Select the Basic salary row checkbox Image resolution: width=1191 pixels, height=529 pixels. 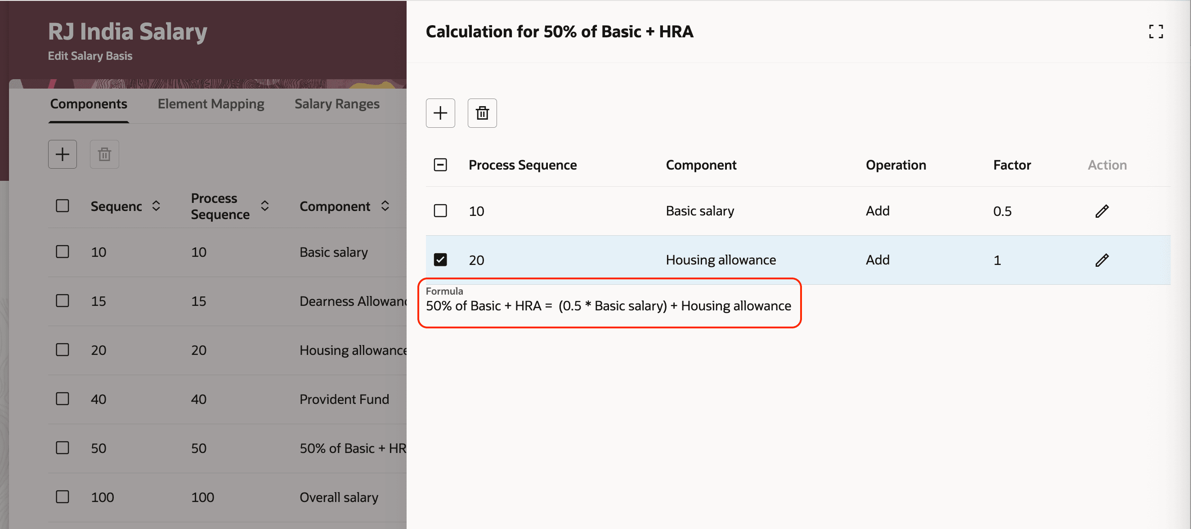pos(440,211)
